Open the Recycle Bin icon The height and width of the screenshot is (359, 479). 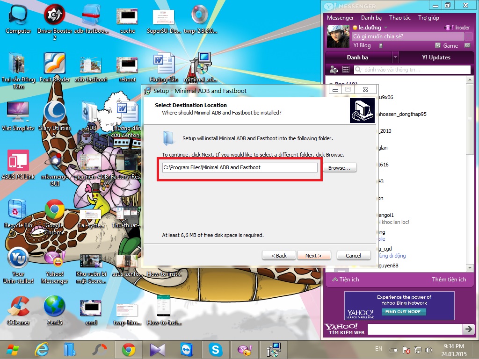(x=18, y=213)
